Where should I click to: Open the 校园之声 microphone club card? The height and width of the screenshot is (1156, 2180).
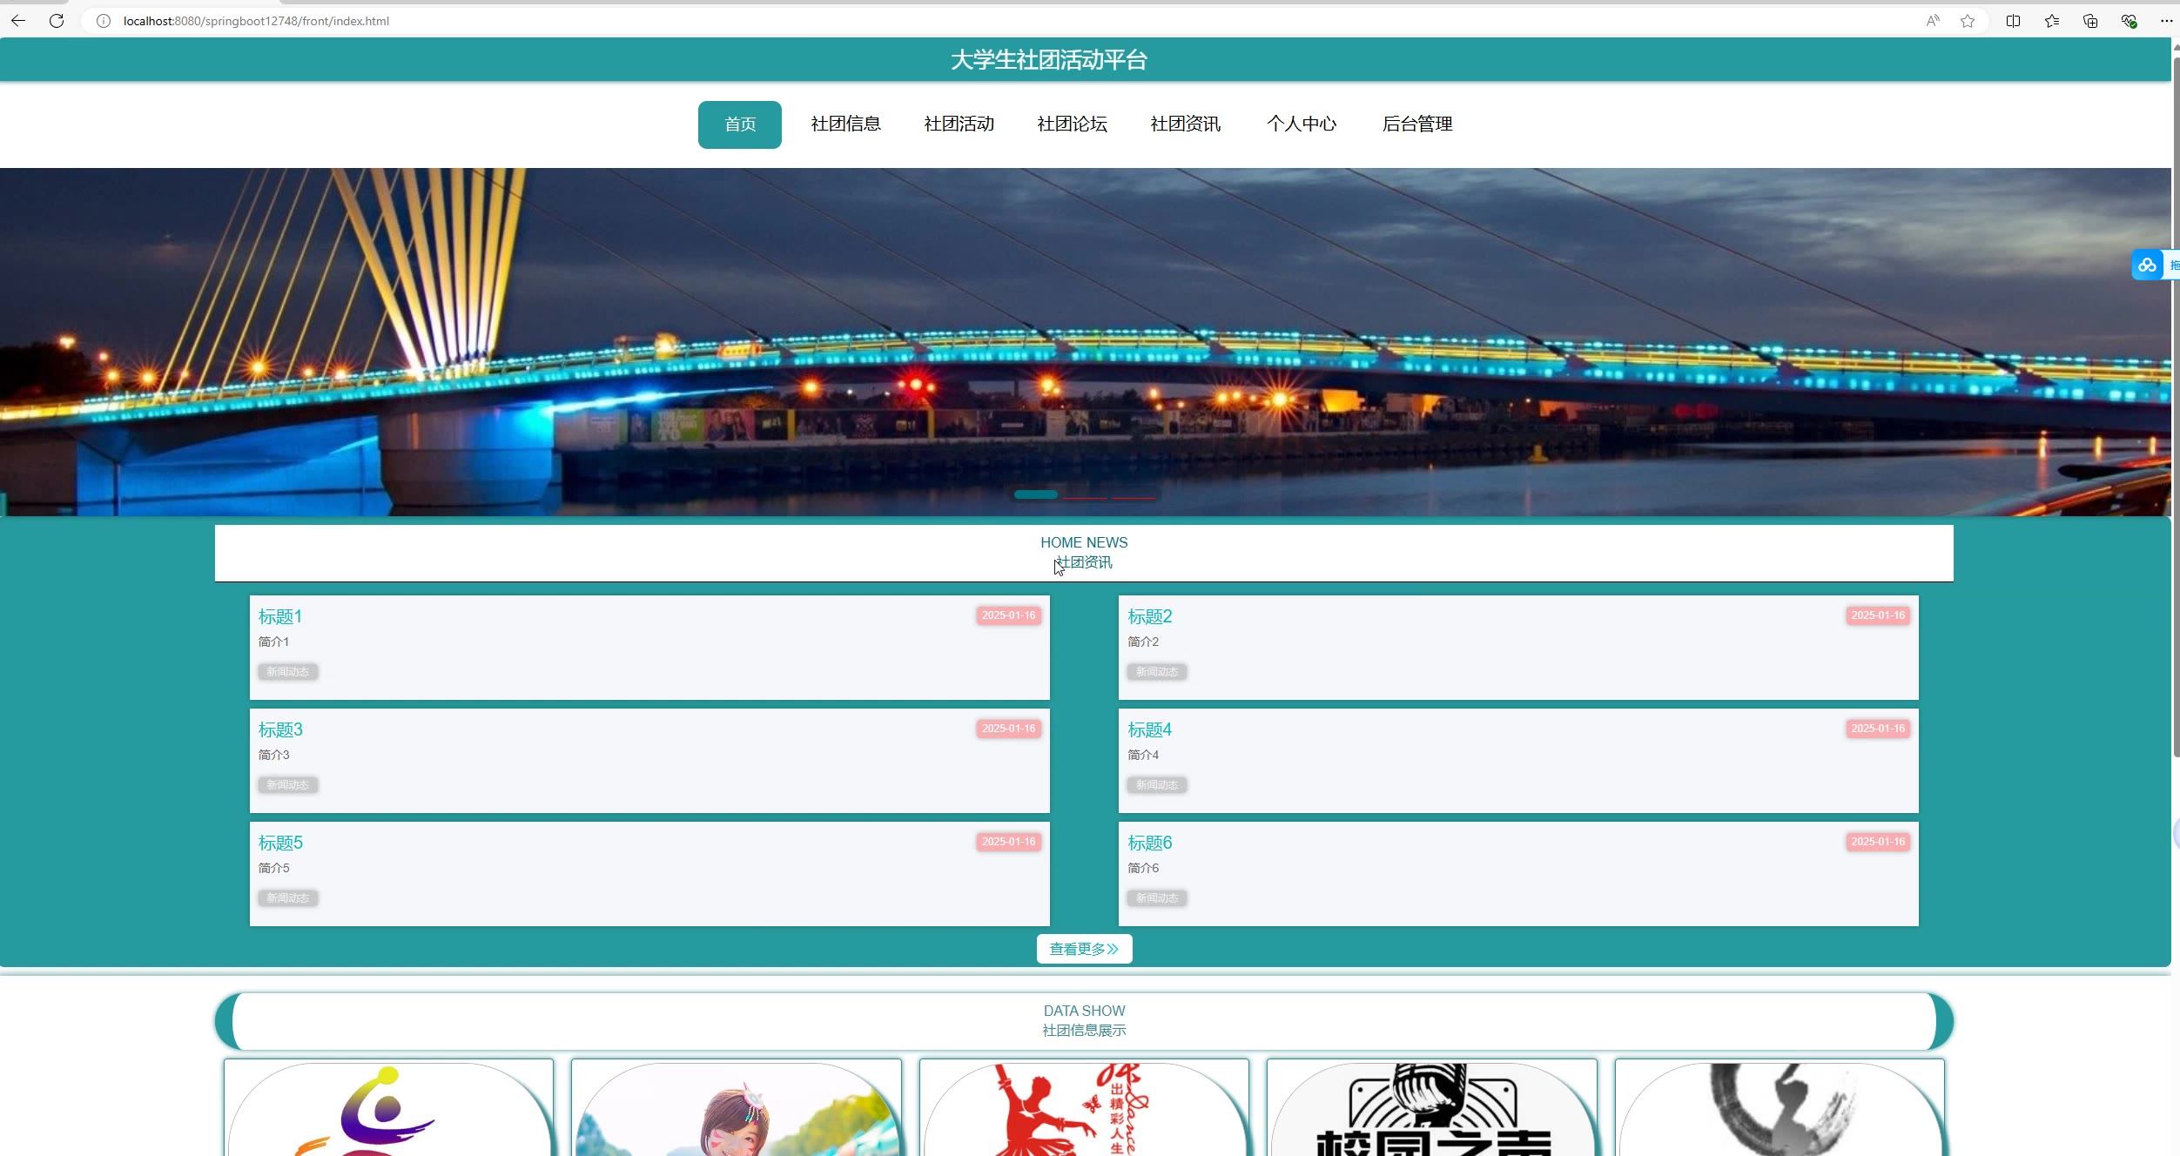tap(1432, 1108)
